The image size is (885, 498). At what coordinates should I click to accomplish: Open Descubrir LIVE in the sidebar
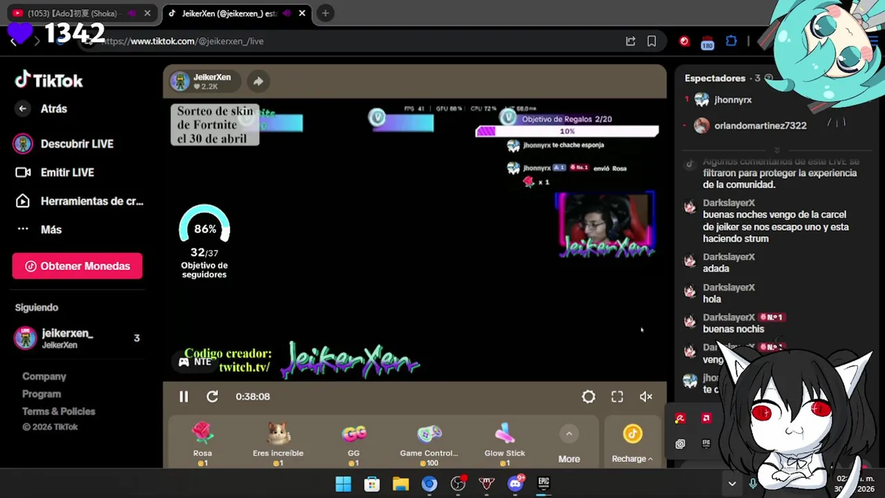(64, 144)
